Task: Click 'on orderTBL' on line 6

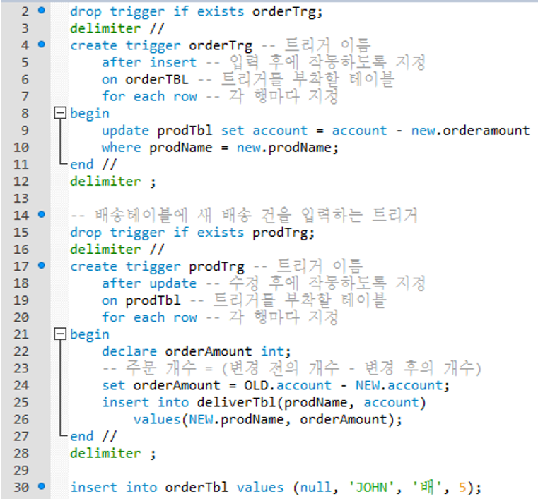Action: tap(145, 80)
